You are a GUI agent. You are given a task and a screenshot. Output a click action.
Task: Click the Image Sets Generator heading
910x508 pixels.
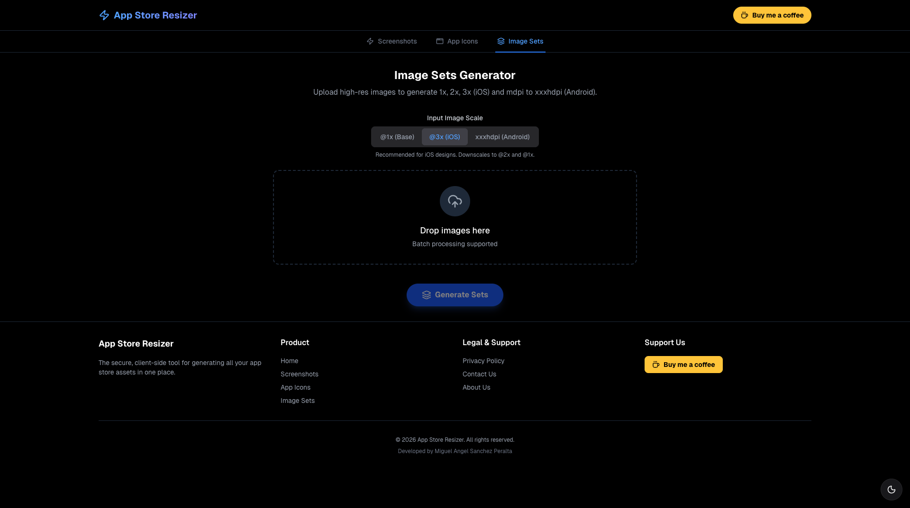[455, 75]
